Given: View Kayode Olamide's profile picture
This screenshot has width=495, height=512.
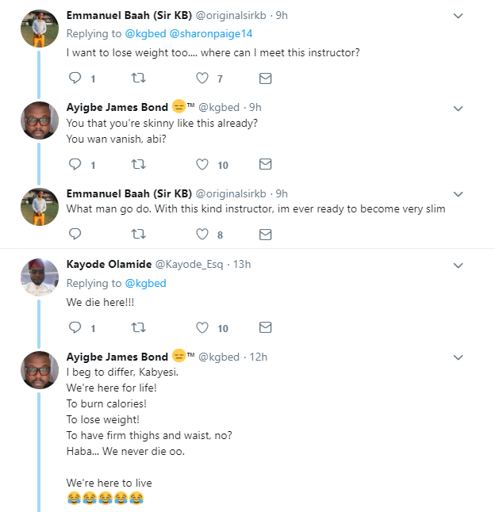Looking at the screenshot, I should 39,277.
